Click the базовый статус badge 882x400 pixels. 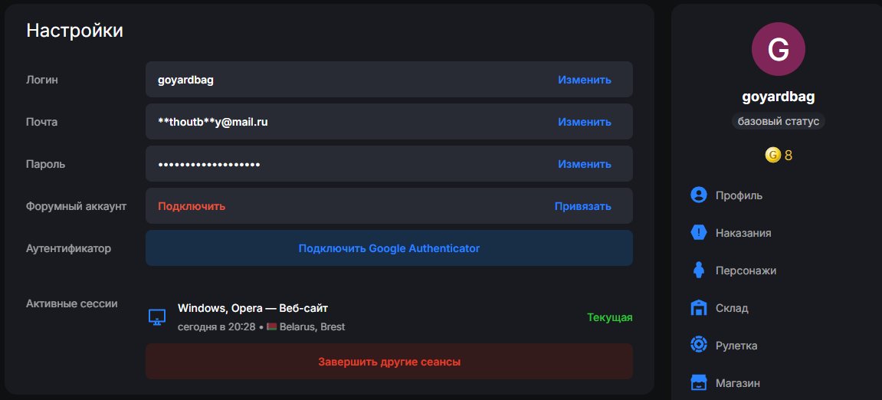click(x=779, y=122)
